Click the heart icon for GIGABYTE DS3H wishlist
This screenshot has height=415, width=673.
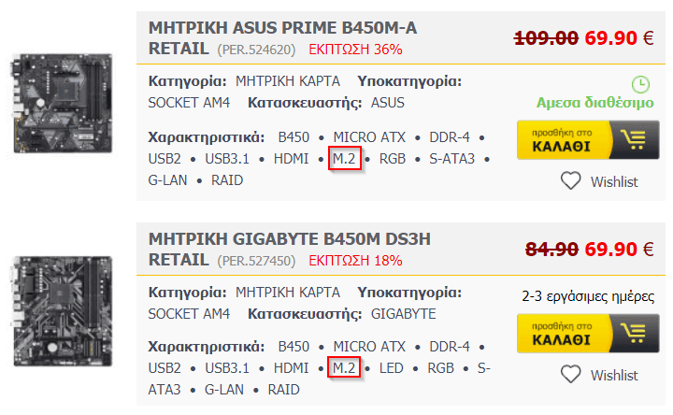[570, 374]
